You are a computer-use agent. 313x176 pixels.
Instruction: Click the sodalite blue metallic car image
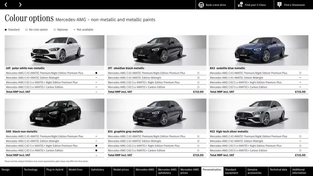tap(258, 50)
